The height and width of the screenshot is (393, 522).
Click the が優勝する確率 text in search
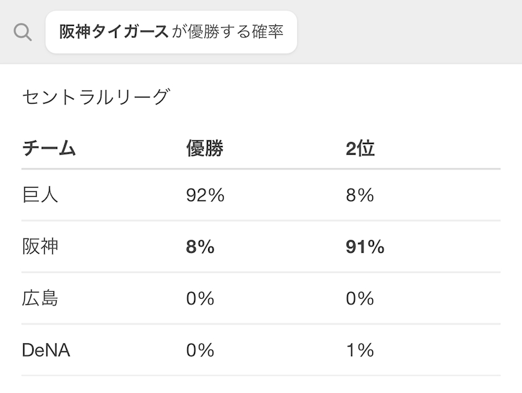click(x=227, y=32)
